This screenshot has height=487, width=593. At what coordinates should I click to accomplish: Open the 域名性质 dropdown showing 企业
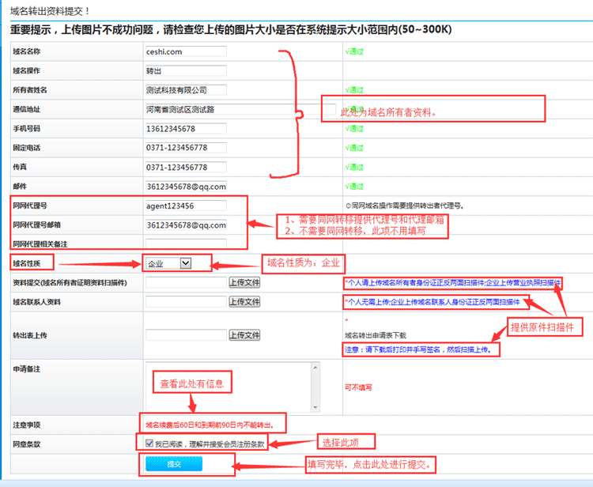click(168, 263)
